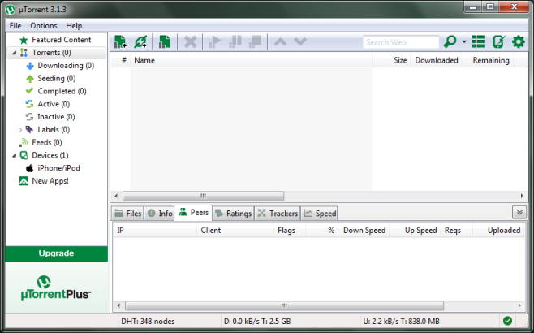The height and width of the screenshot is (333, 534).
Task: Open the Options menu
Action: pos(44,25)
